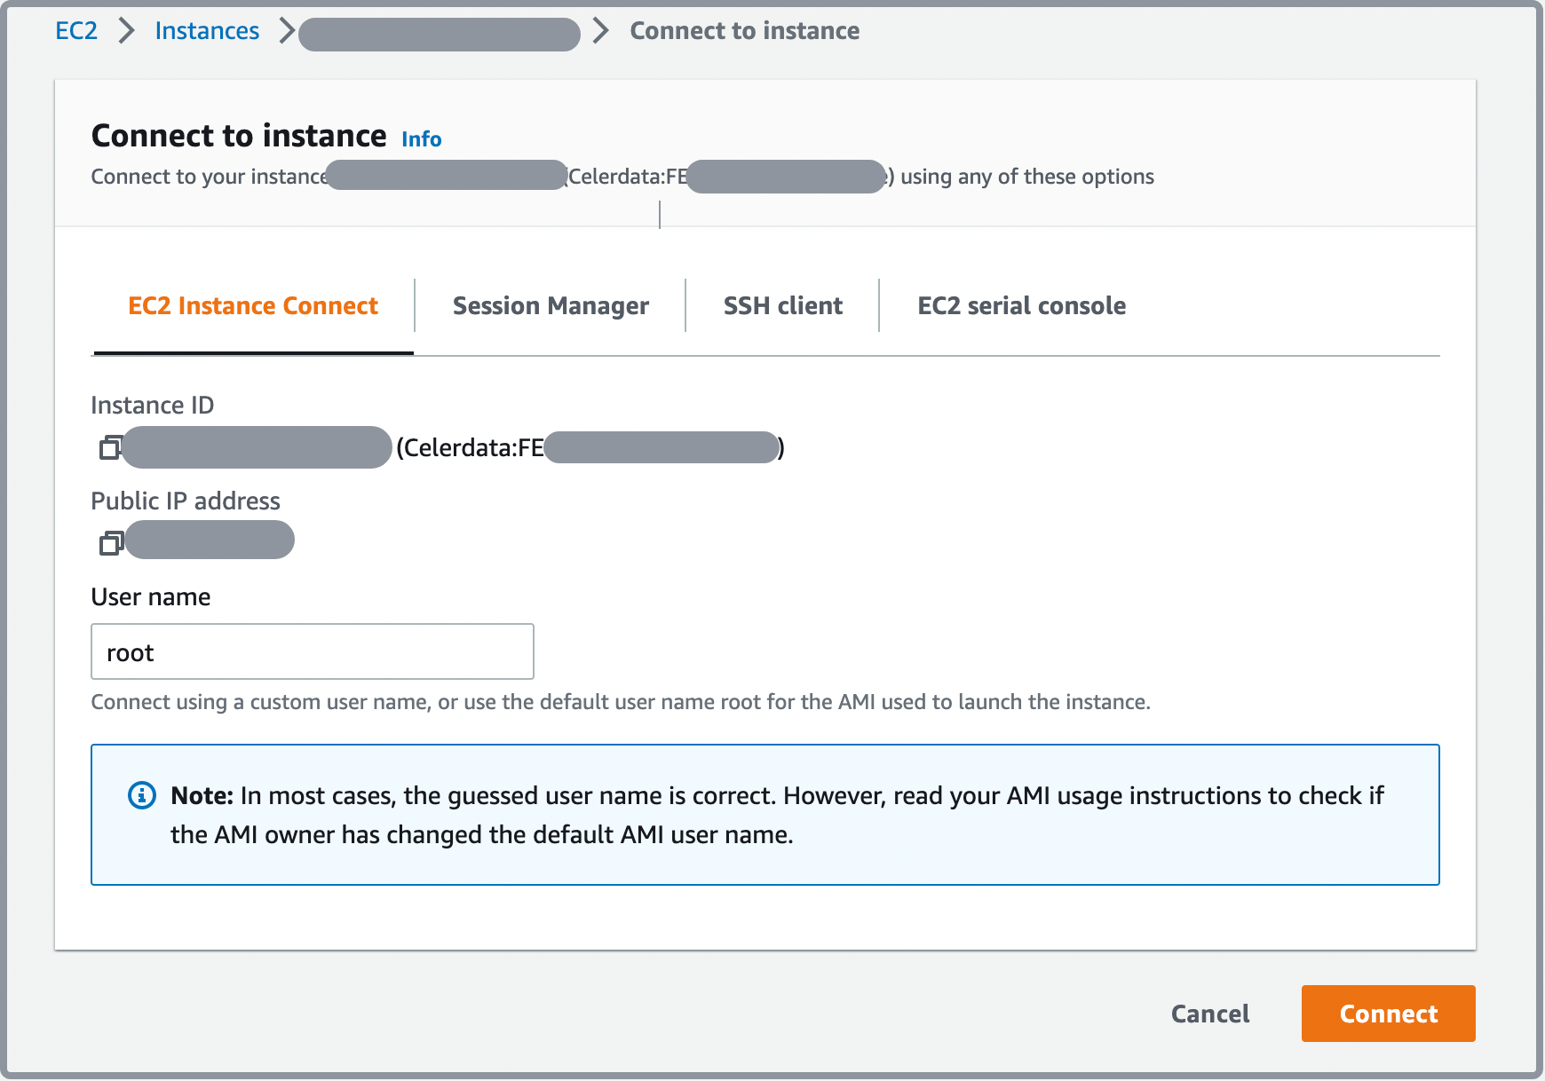Click the orange Connect button
Image resolution: width=1545 pixels, height=1081 pixels.
click(1388, 1014)
